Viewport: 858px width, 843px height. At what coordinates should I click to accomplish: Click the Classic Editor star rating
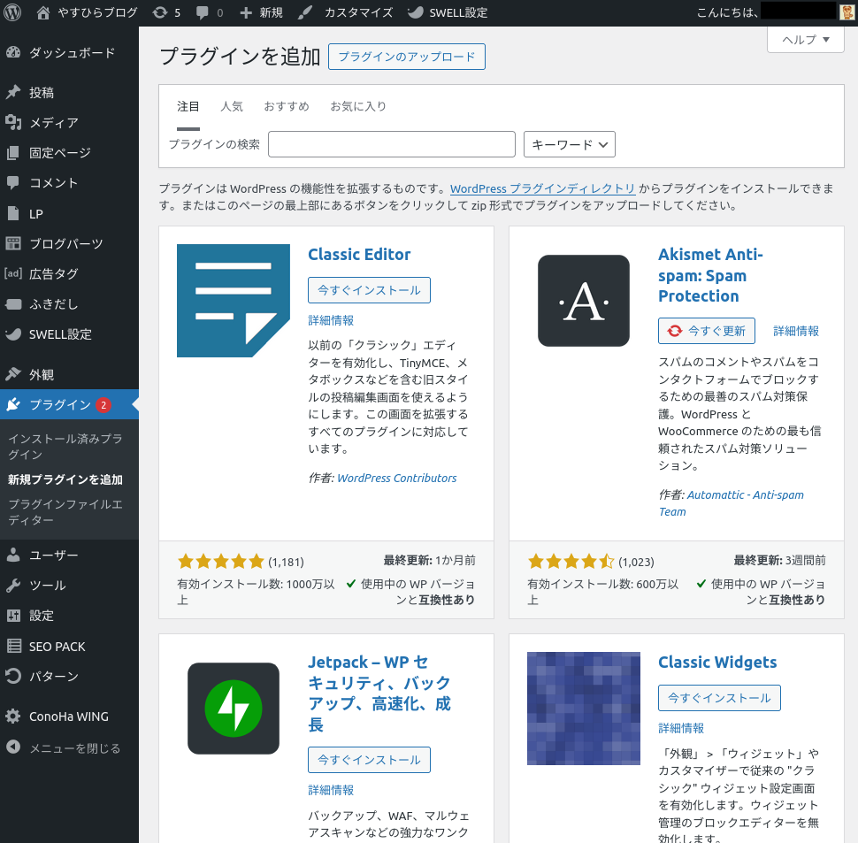coord(221,561)
